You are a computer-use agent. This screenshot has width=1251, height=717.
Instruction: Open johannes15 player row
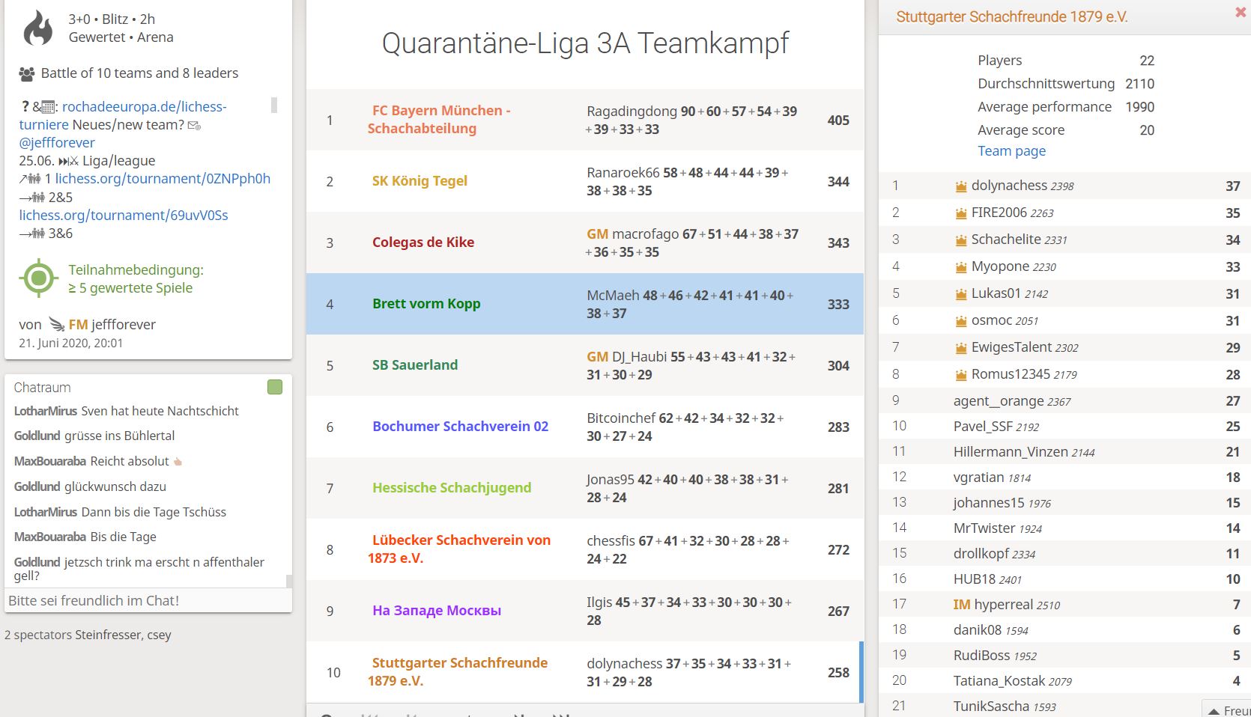click(1064, 502)
